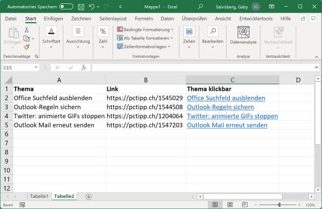This screenshot has height=209, width=322.
Task: Open Zellenformatvorlagen menu
Action: (x=144, y=47)
